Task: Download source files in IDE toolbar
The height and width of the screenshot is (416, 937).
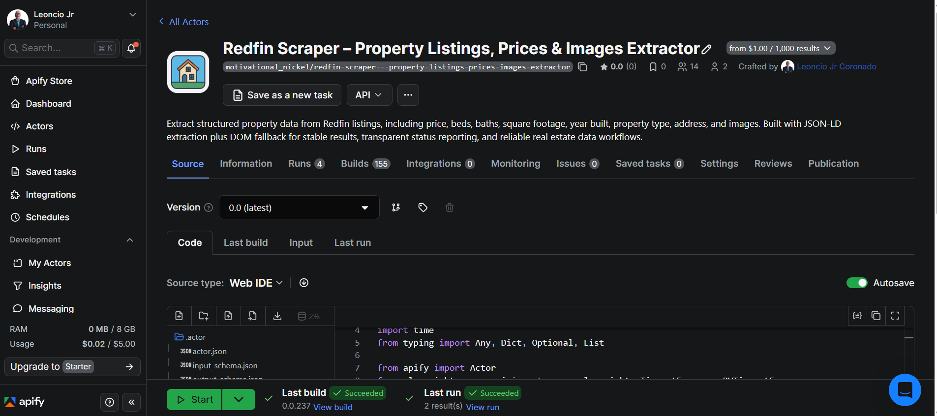Action: click(x=277, y=316)
